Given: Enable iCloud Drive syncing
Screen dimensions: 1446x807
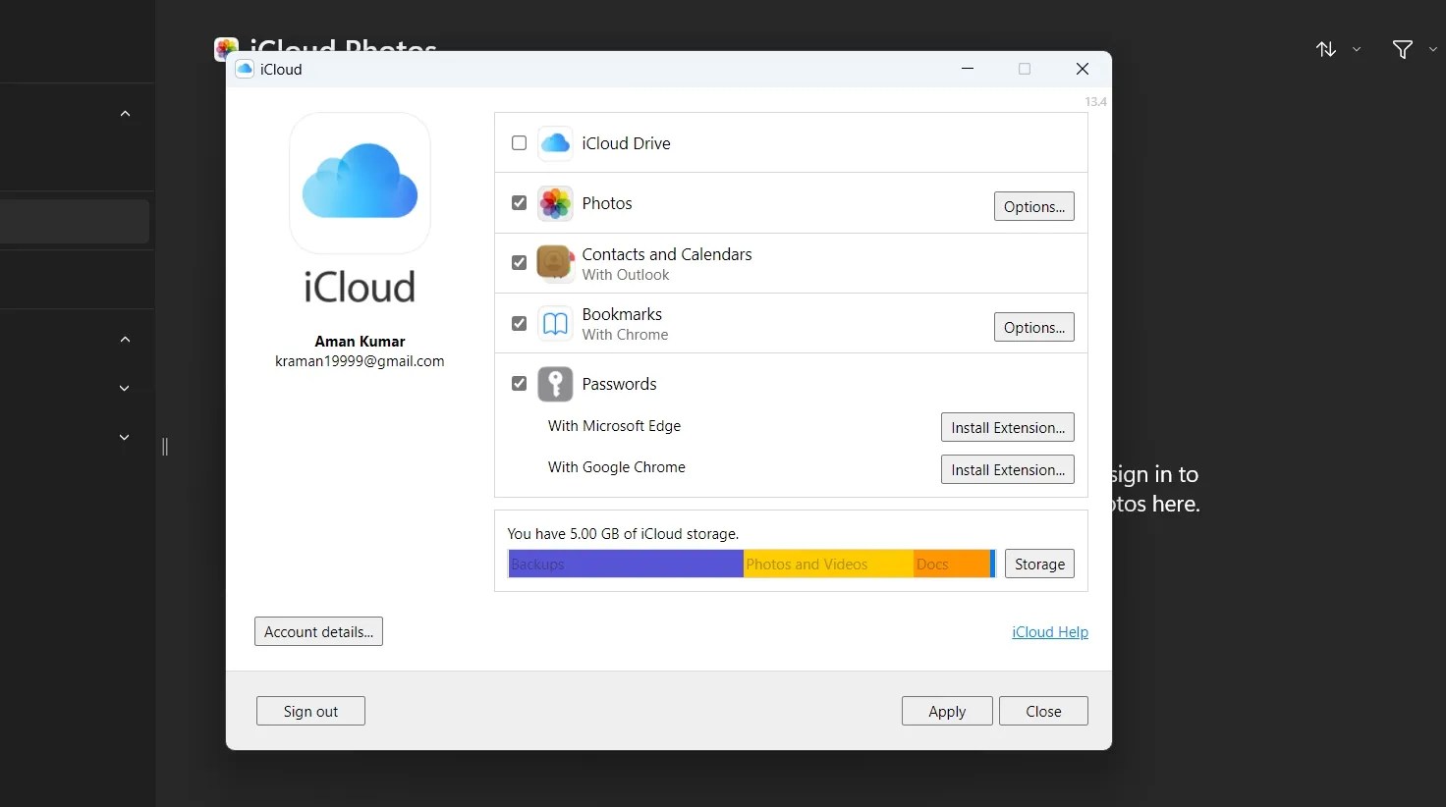Looking at the screenshot, I should (x=519, y=142).
